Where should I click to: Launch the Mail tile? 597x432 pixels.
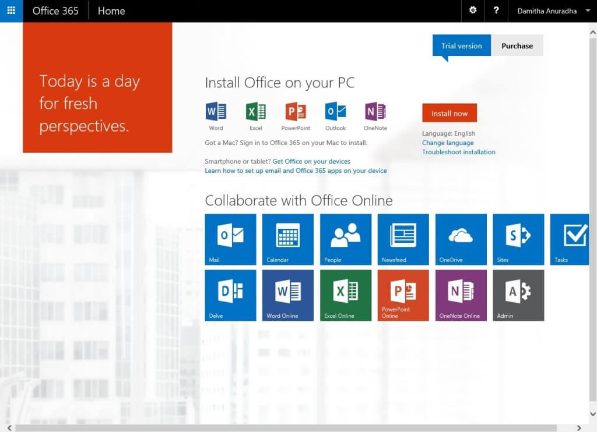point(230,239)
